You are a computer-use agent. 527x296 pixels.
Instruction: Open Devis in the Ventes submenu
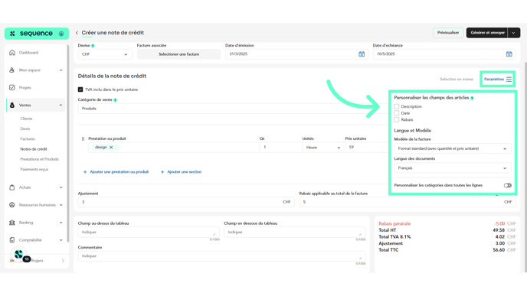click(x=25, y=128)
